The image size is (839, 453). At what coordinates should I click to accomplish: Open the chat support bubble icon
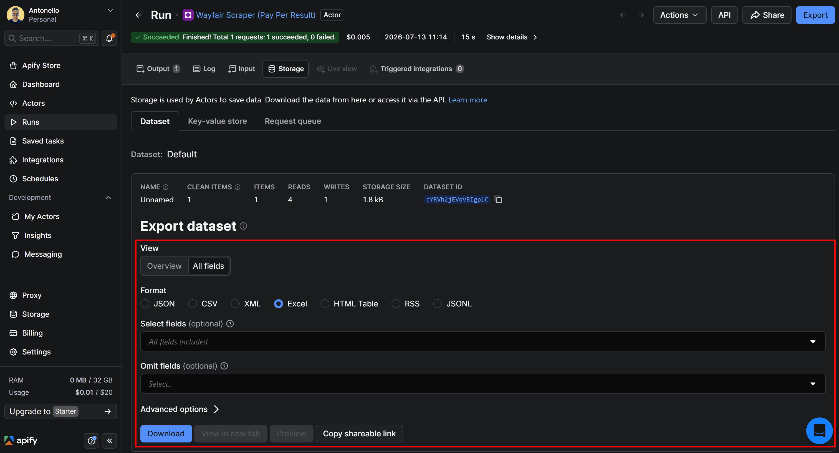coord(819,431)
